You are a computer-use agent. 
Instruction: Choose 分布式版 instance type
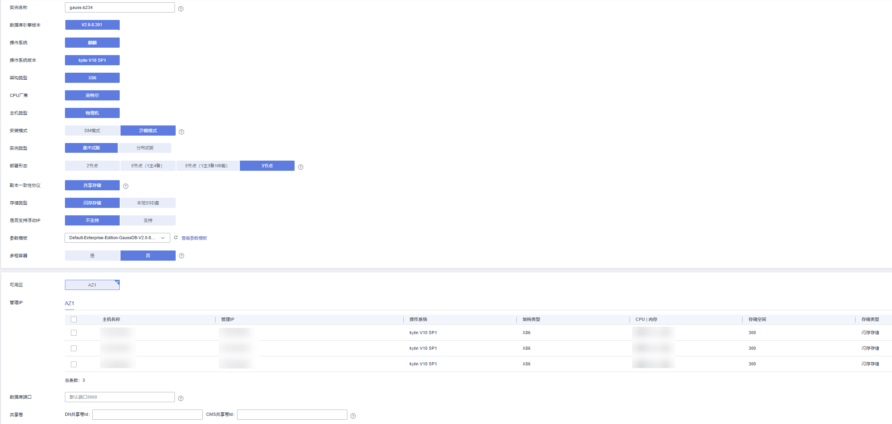pos(145,148)
